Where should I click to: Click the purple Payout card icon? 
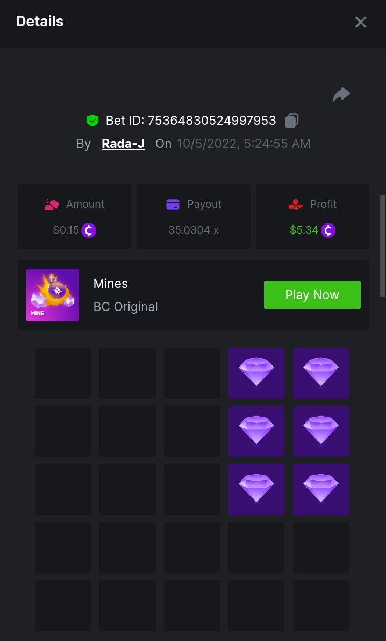[173, 205]
